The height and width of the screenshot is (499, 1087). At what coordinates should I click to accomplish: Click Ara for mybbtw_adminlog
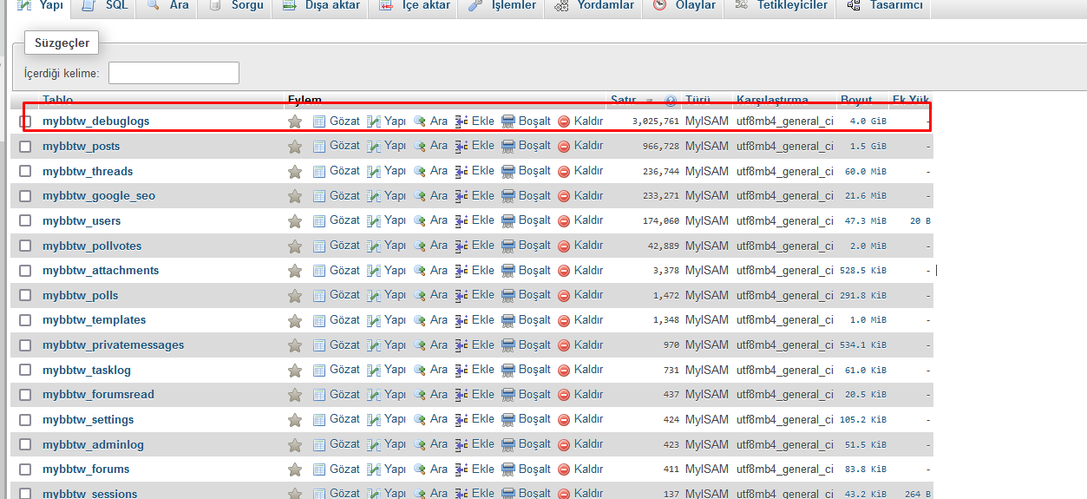(x=430, y=444)
